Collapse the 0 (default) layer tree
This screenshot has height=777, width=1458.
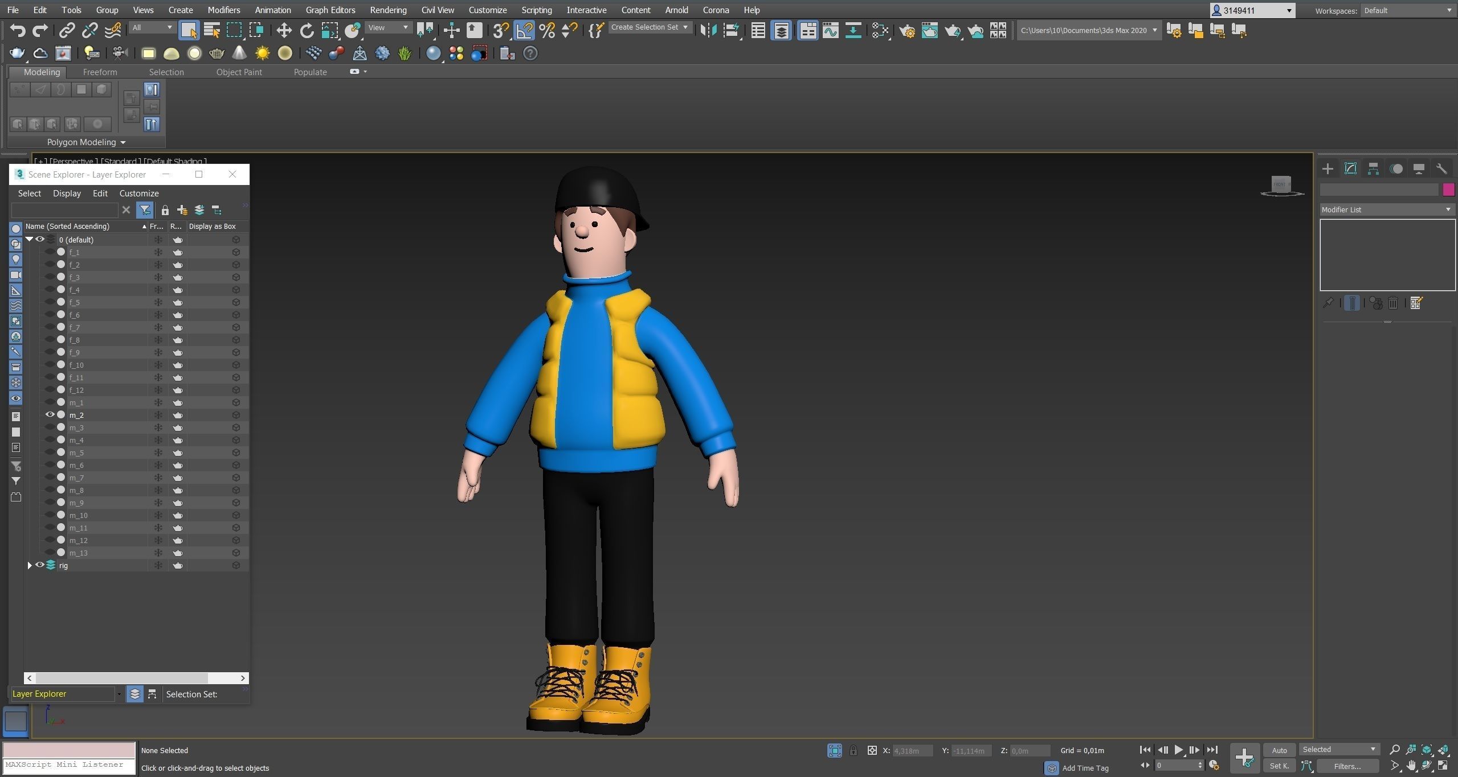[29, 240]
